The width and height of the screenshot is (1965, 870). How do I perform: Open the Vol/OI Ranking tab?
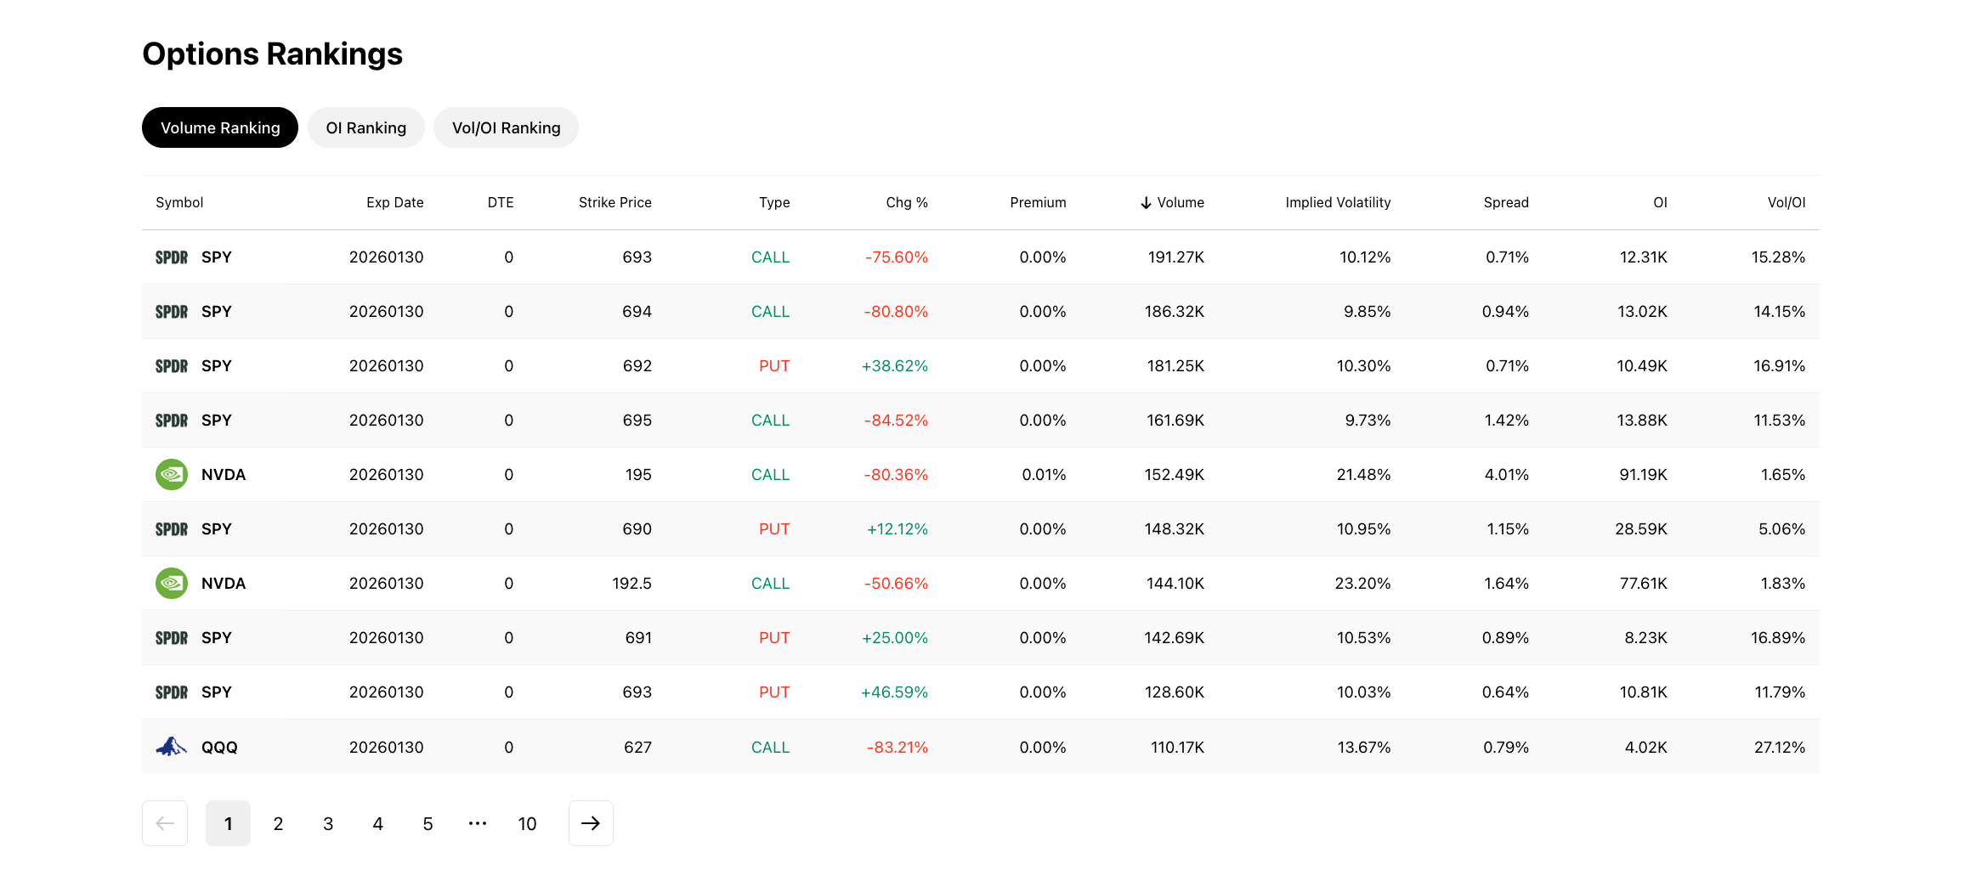pyautogui.click(x=506, y=128)
